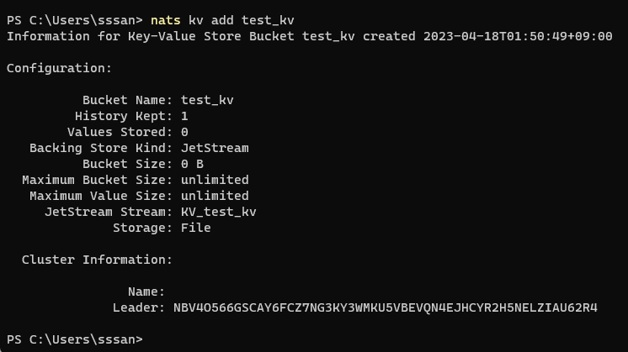
Task: Click the Bucket Size value '0 B'
Action: click(x=192, y=164)
